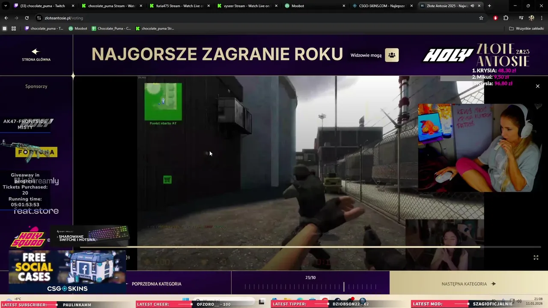
Task: Open the tab search dropdown arrow
Action: (x=6, y=6)
